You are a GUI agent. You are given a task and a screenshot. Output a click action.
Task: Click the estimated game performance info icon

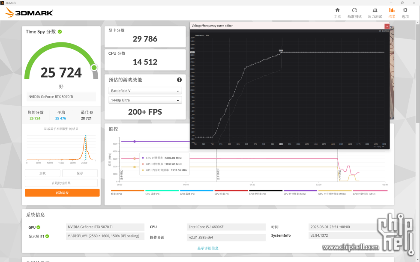[179, 80]
